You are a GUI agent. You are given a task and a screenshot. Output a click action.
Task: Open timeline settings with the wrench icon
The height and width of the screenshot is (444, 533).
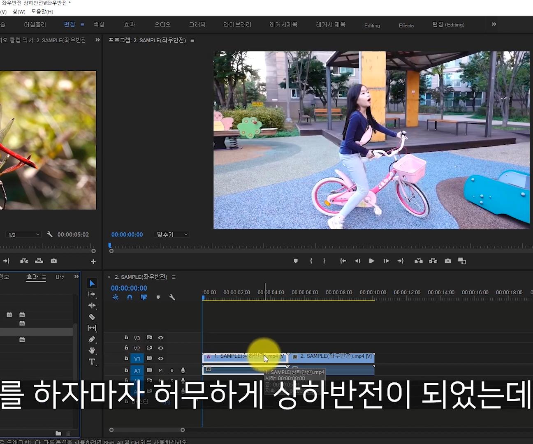172,297
